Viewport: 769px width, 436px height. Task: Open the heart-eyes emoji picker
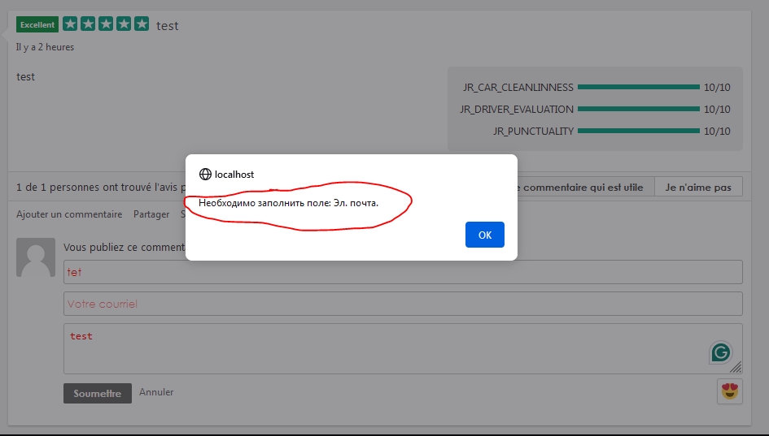(730, 392)
